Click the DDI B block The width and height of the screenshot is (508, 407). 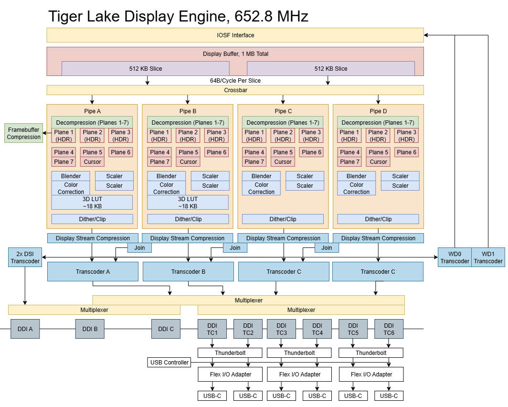tap(90, 329)
